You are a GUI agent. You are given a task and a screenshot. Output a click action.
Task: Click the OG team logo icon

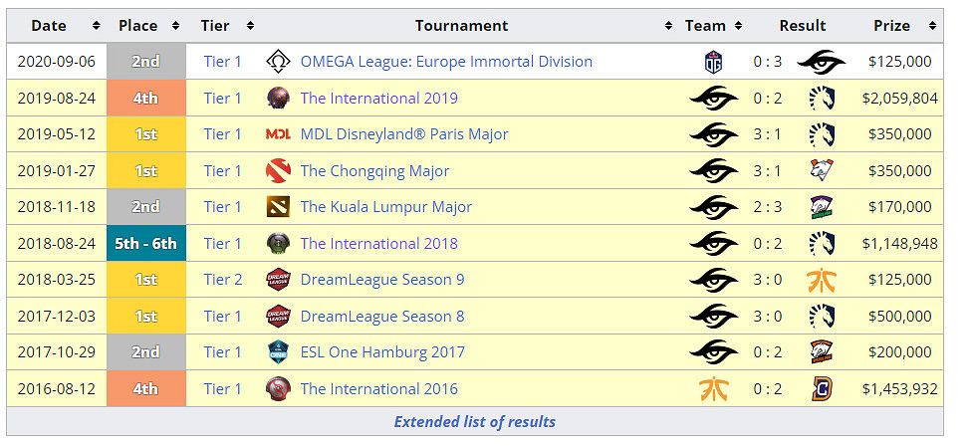point(713,62)
